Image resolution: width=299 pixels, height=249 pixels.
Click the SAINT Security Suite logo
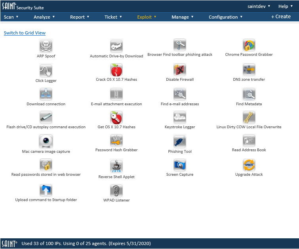(x=23, y=6)
